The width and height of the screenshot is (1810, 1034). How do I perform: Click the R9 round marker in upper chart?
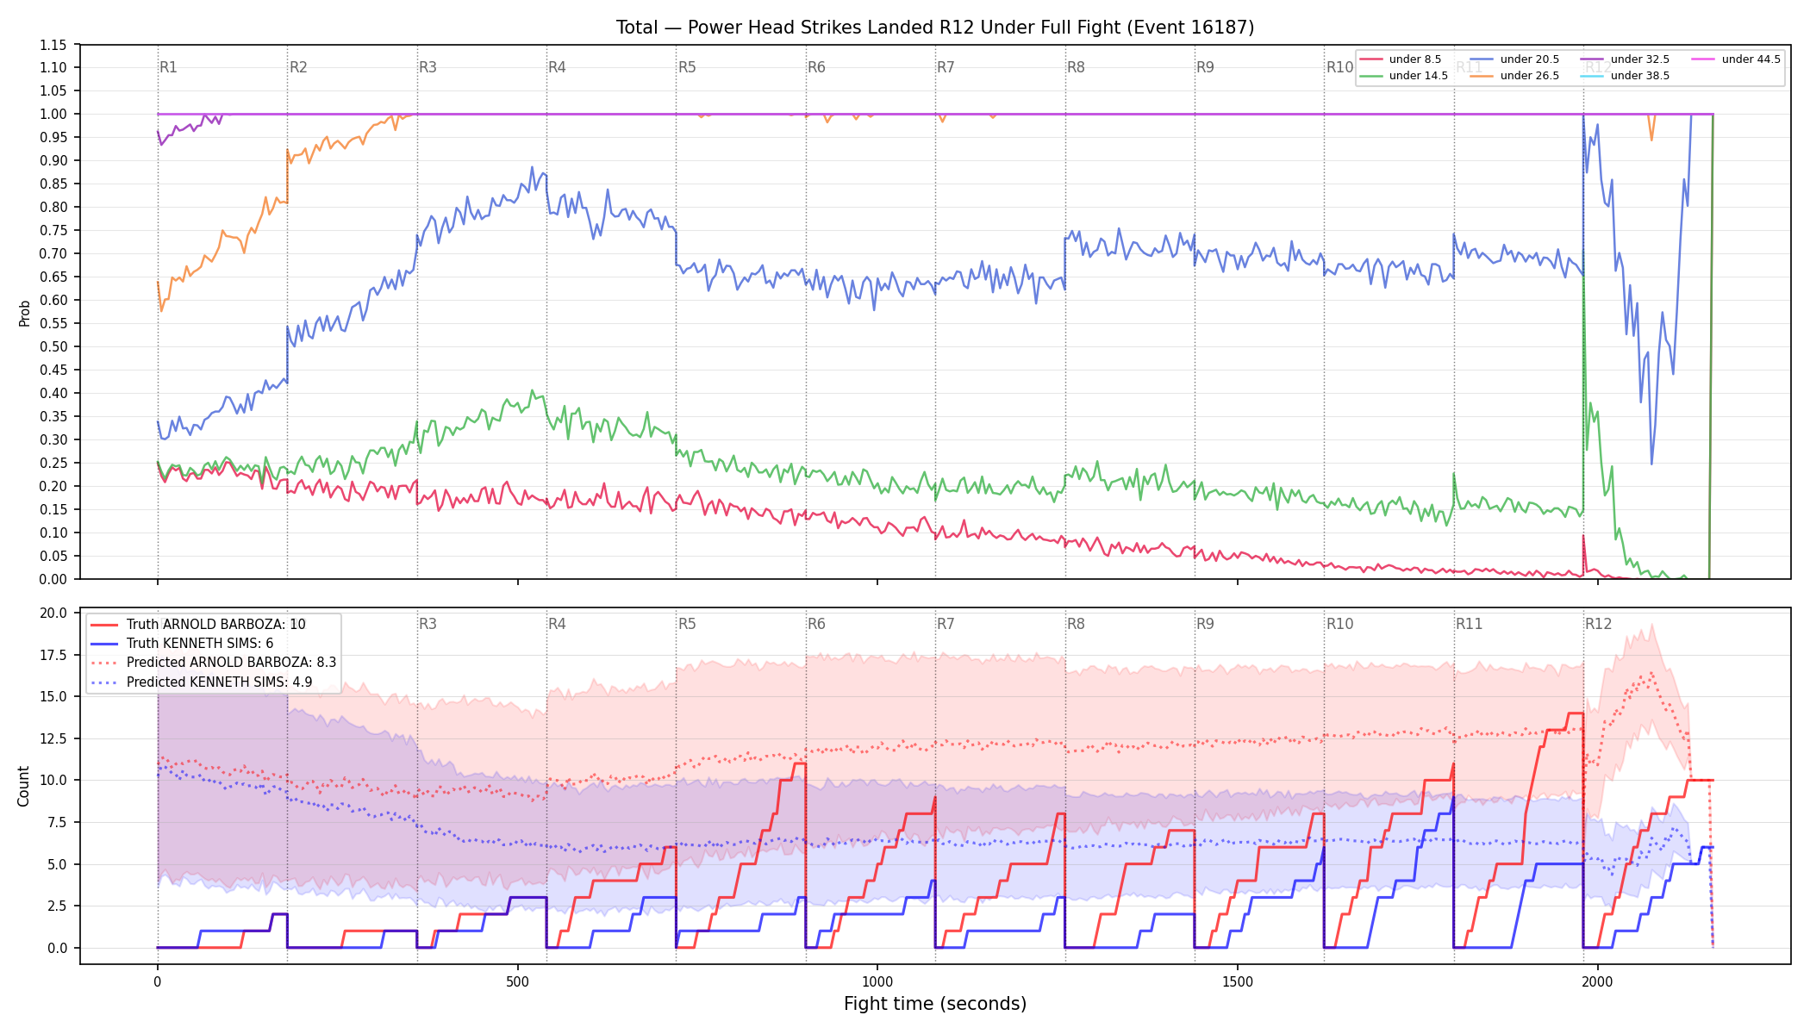tap(1205, 67)
